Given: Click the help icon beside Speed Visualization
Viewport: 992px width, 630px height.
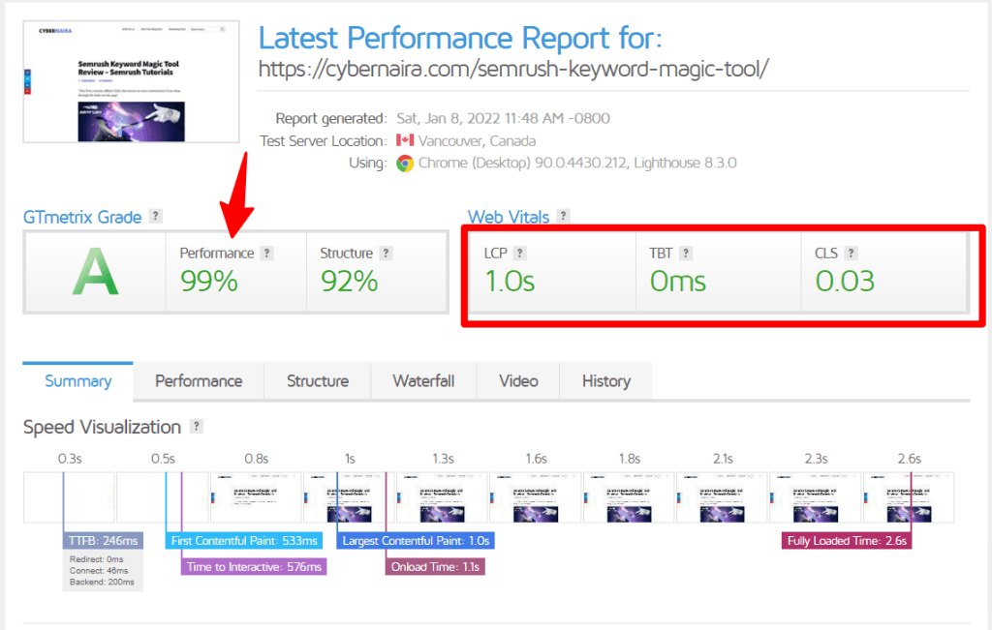Looking at the screenshot, I should click(197, 427).
